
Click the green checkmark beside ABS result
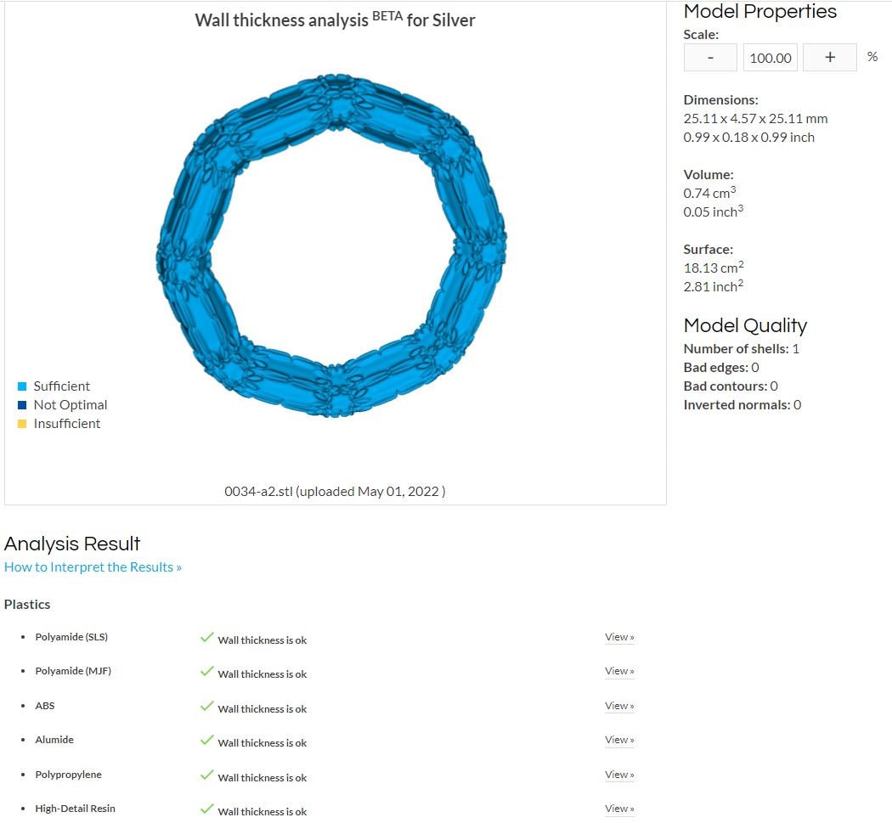[x=206, y=706]
